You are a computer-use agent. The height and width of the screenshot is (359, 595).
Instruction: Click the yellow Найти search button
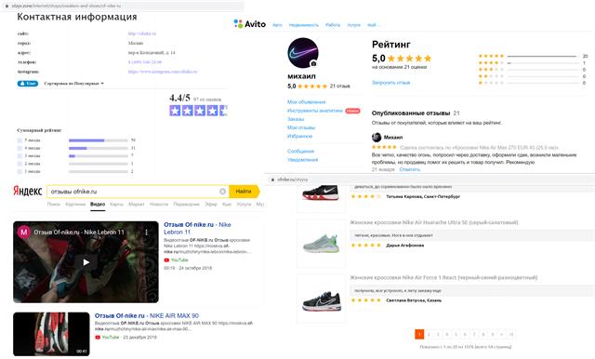click(244, 192)
